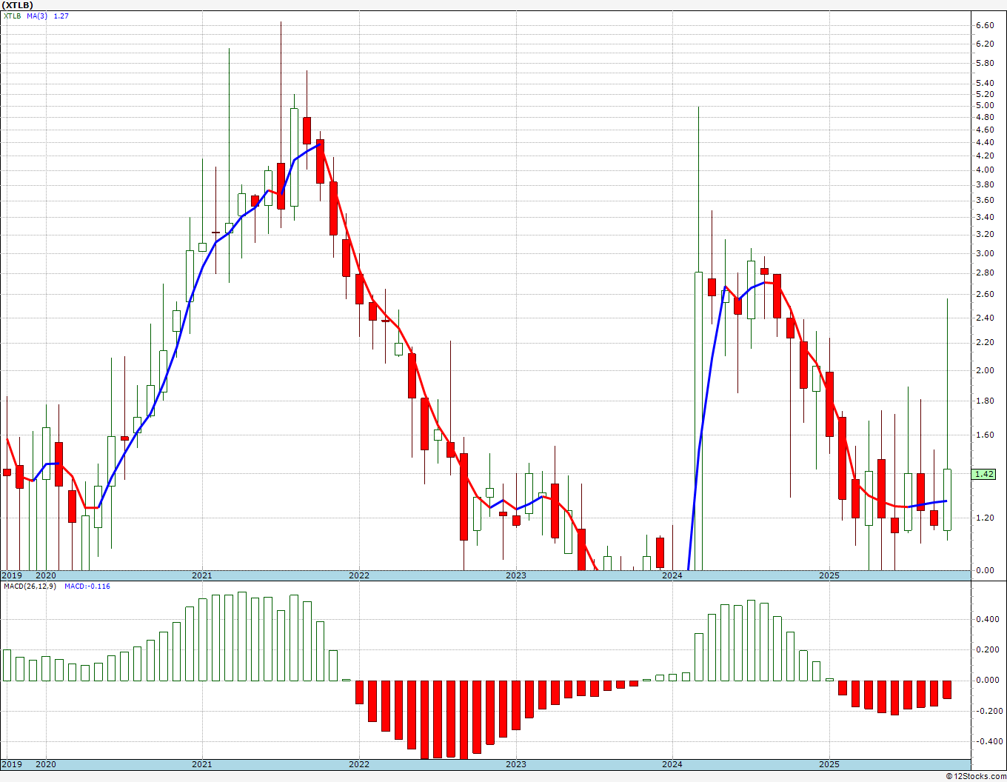Click 2021 on the MACD panel timeline
The image size is (1007, 782).
click(x=201, y=764)
